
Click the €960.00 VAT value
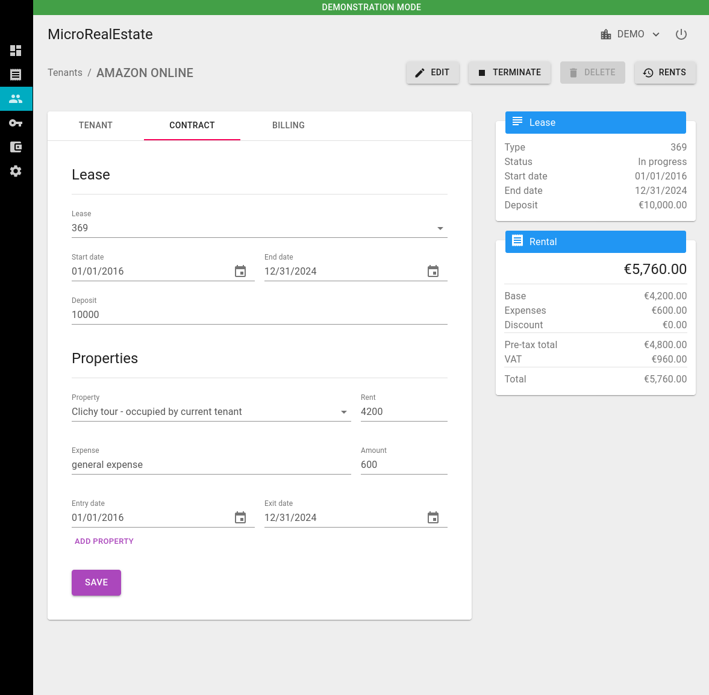(x=669, y=360)
